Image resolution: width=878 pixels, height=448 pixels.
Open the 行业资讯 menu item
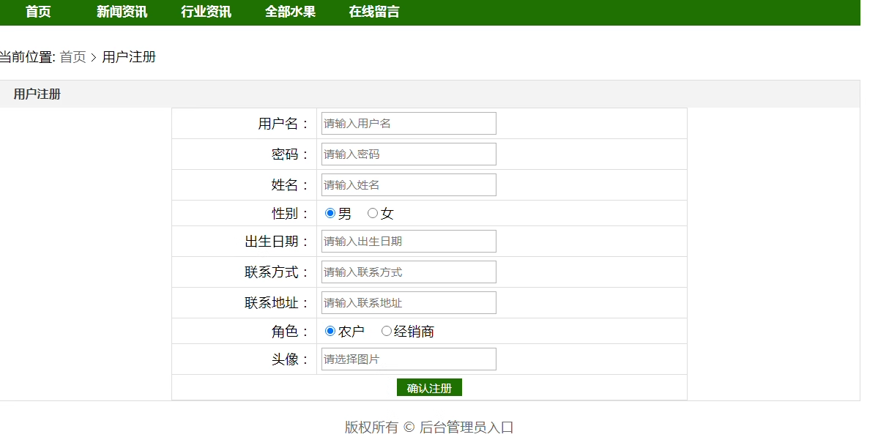[x=206, y=12]
